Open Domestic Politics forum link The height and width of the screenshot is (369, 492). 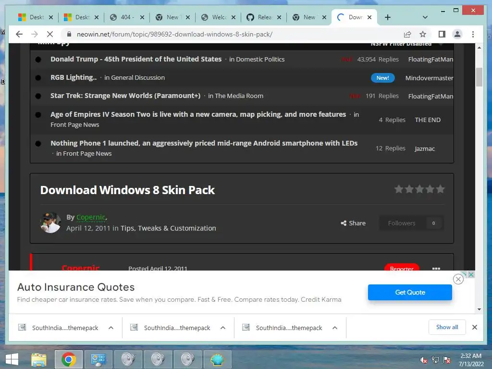pos(260,59)
